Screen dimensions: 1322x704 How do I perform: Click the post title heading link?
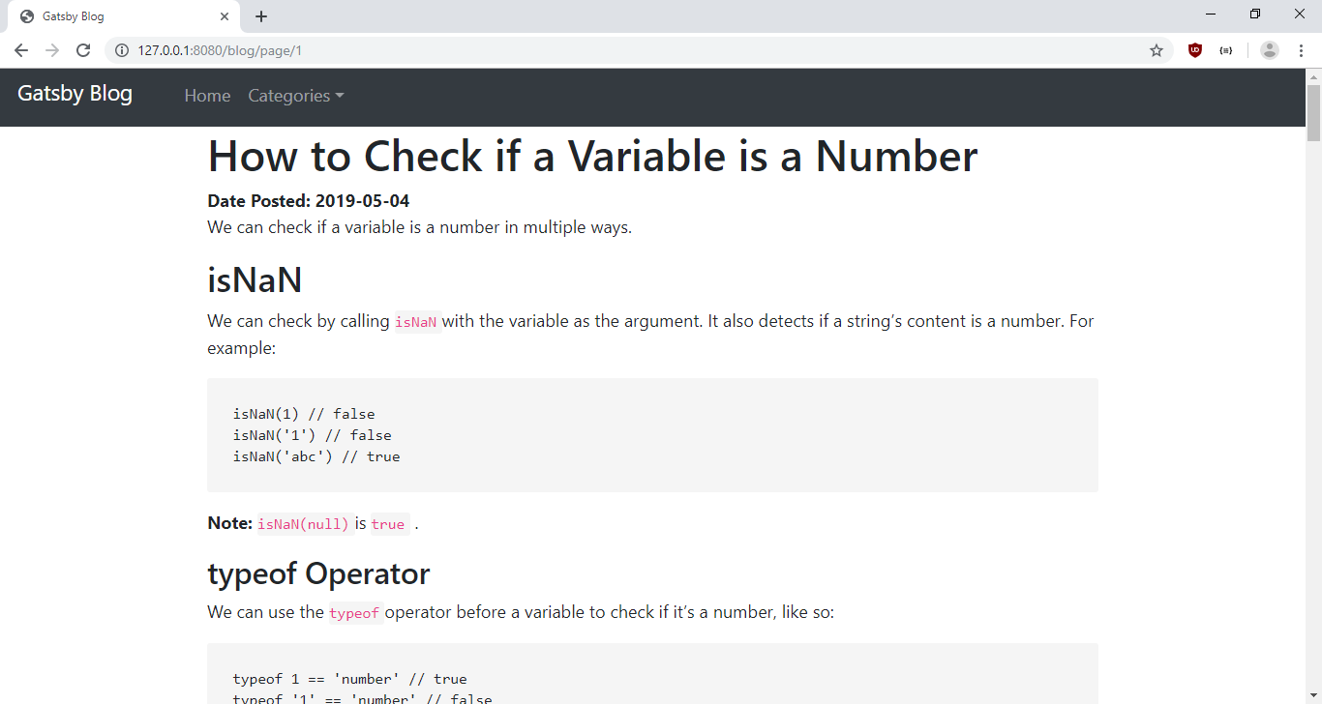[x=591, y=156]
